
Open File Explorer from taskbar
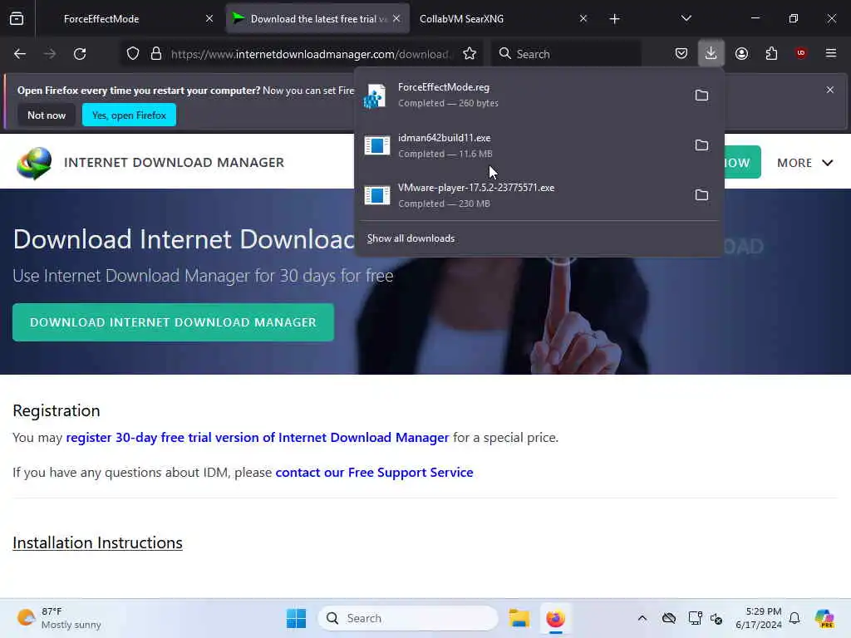pos(519,618)
